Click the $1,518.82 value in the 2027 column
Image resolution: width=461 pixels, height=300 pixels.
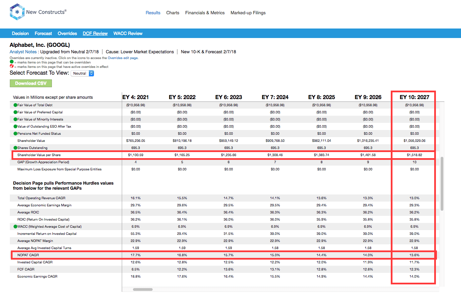[415, 155]
